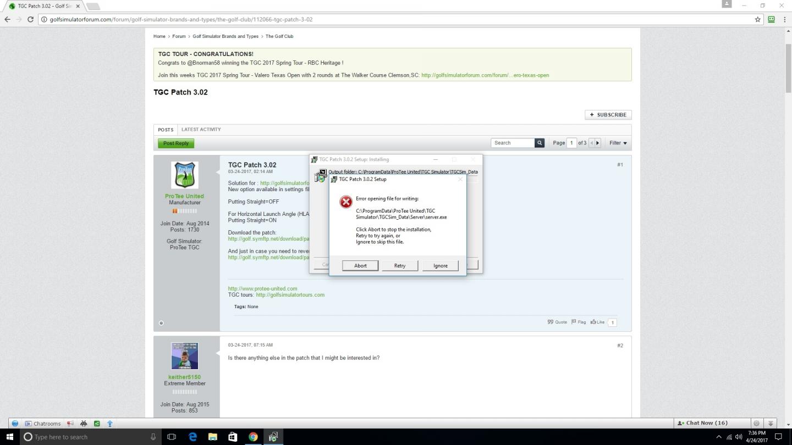
Task: Click the TGC Patch installer taskbar icon
Action: (x=273, y=437)
